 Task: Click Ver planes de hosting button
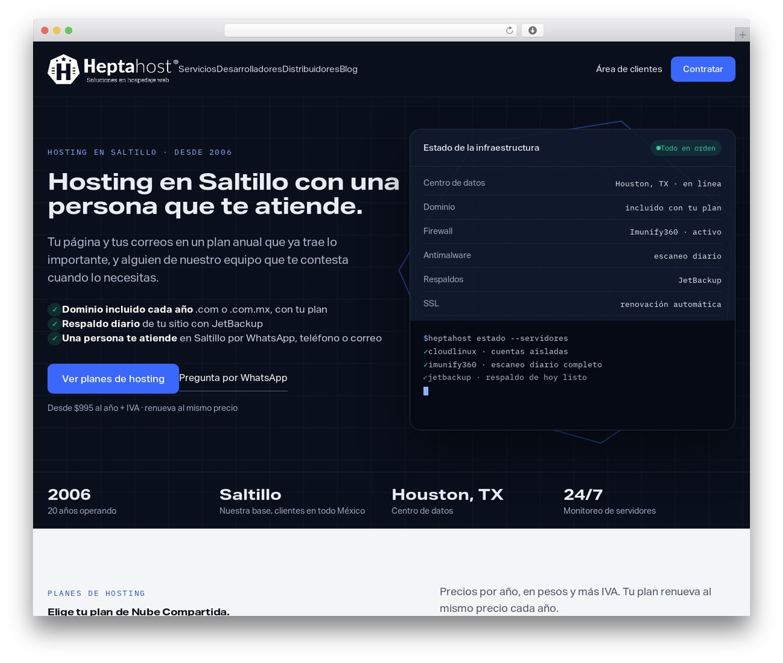(x=113, y=379)
